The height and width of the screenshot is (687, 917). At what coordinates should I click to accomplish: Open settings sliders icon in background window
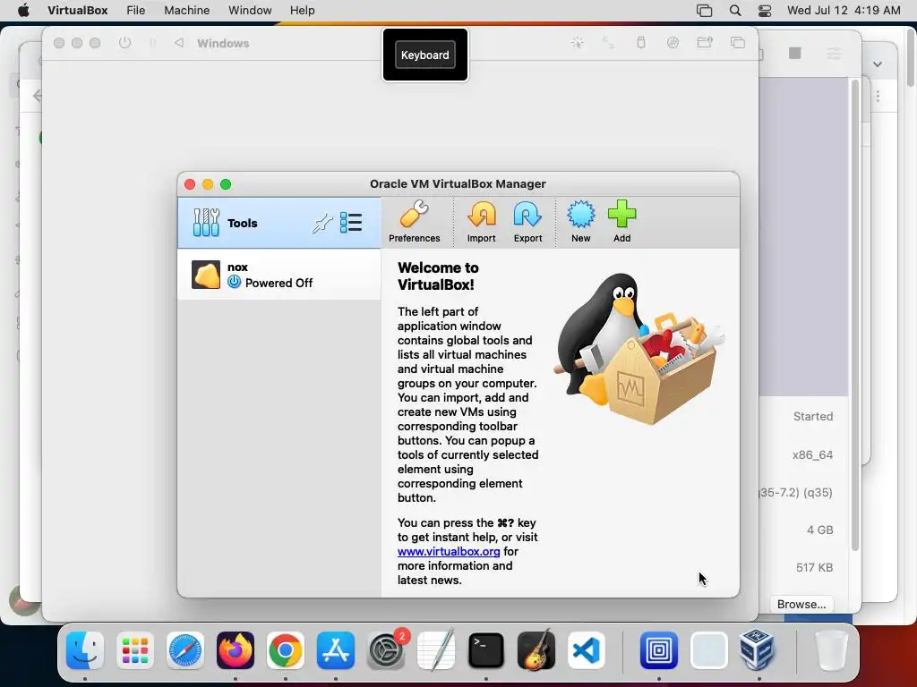(835, 54)
